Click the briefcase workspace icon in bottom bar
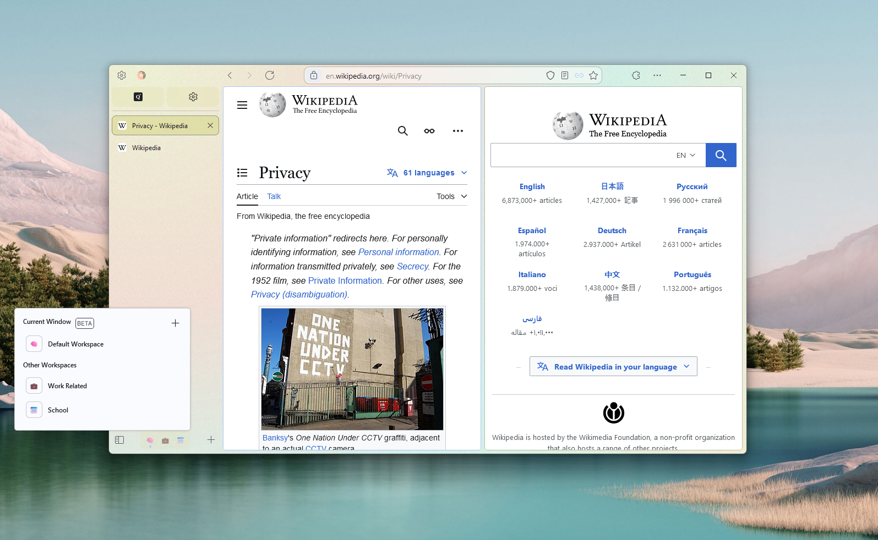This screenshot has width=878, height=540. point(165,440)
